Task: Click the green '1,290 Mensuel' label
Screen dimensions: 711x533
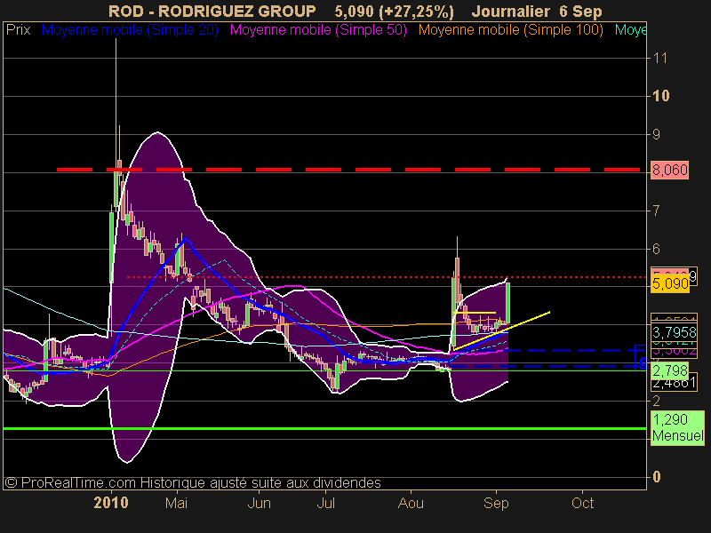Action: pos(677,428)
